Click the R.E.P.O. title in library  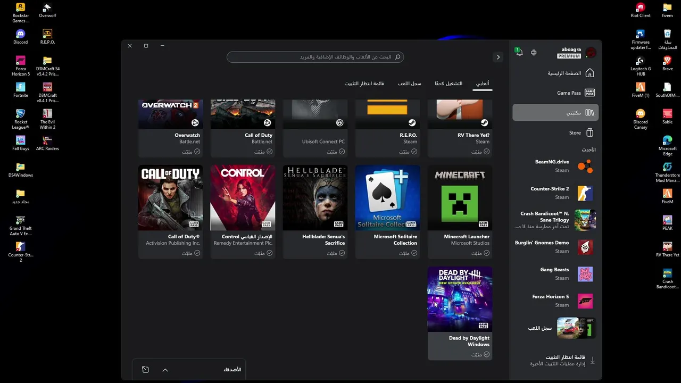point(408,135)
